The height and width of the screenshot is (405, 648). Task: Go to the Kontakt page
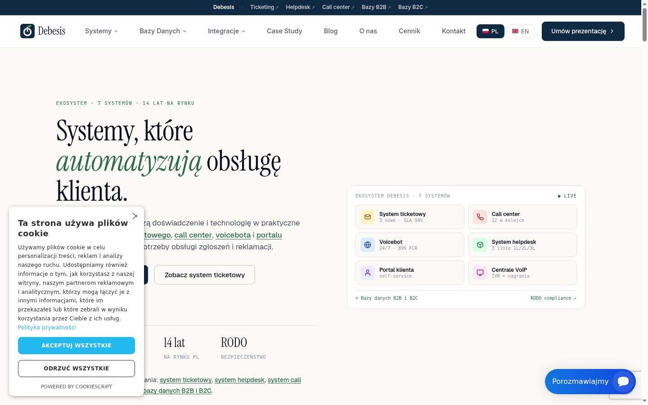pyautogui.click(x=454, y=31)
